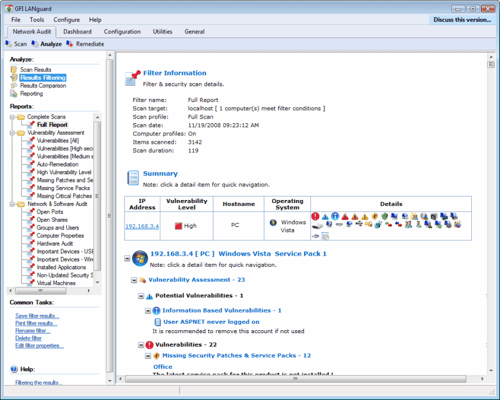Click the Reporting icon in Analyze list

(x=13, y=93)
